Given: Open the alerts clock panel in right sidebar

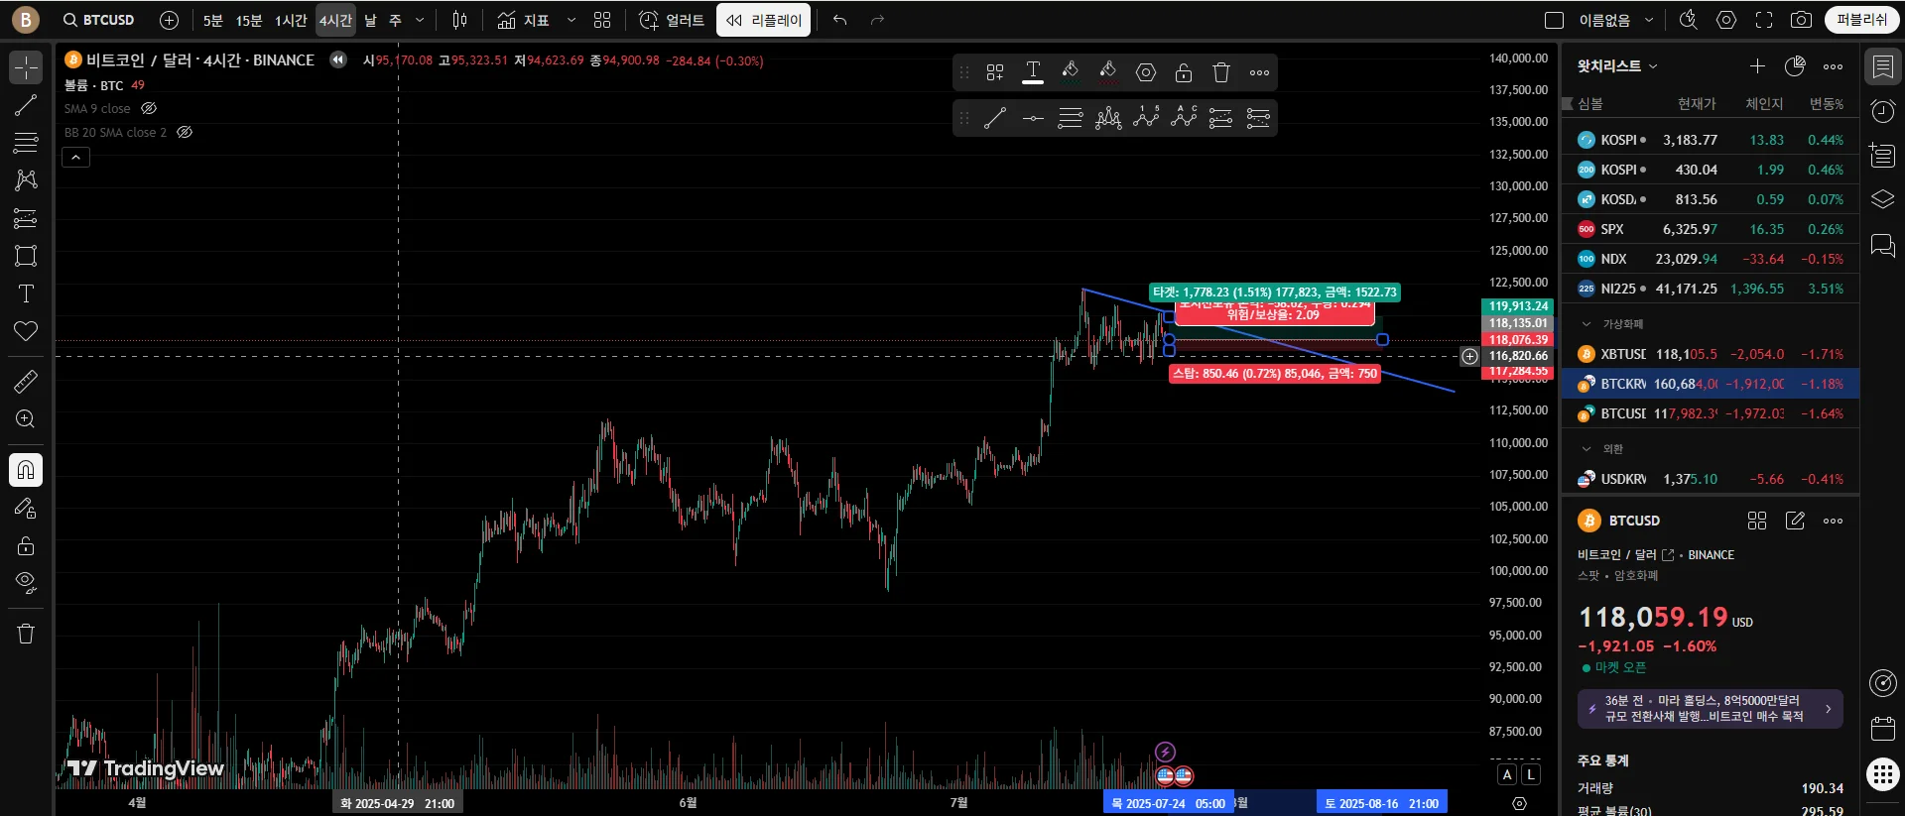Looking at the screenshot, I should coord(1882,111).
